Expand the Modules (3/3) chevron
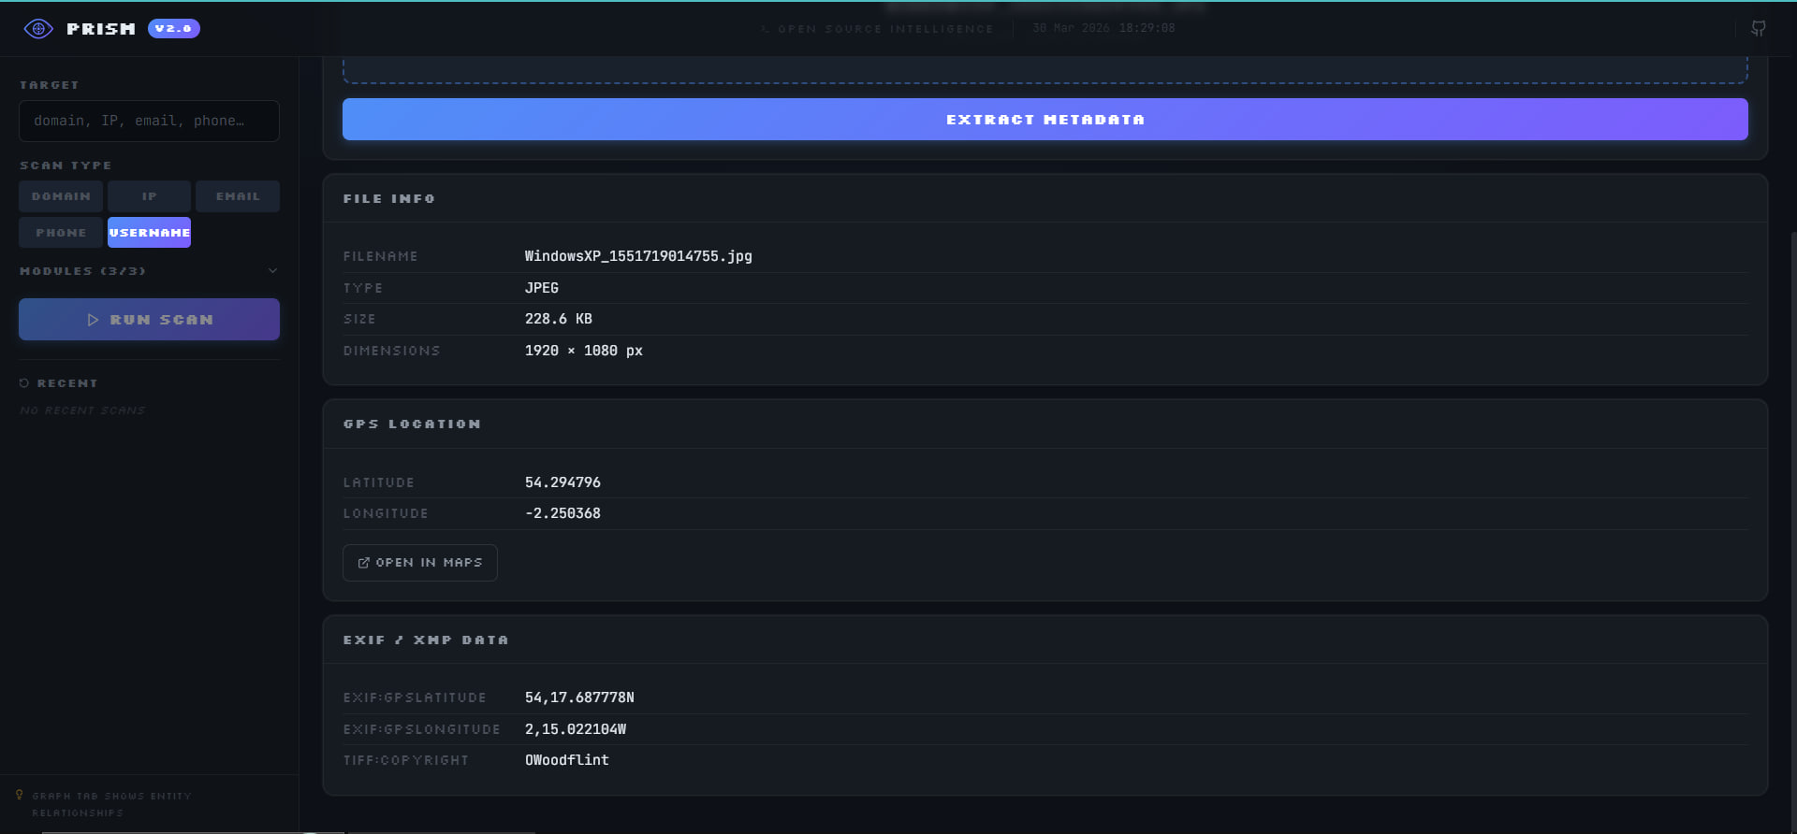1797x834 pixels. 272,271
